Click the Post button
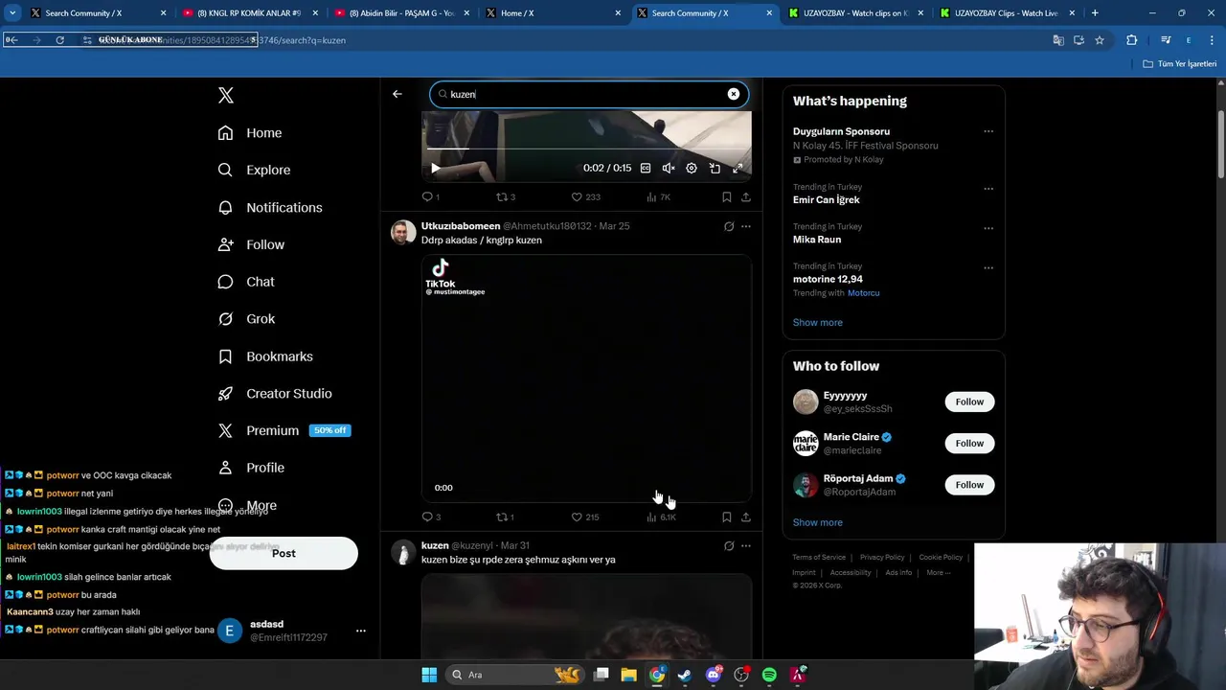This screenshot has width=1226, height=690. (x=284, y=553)
